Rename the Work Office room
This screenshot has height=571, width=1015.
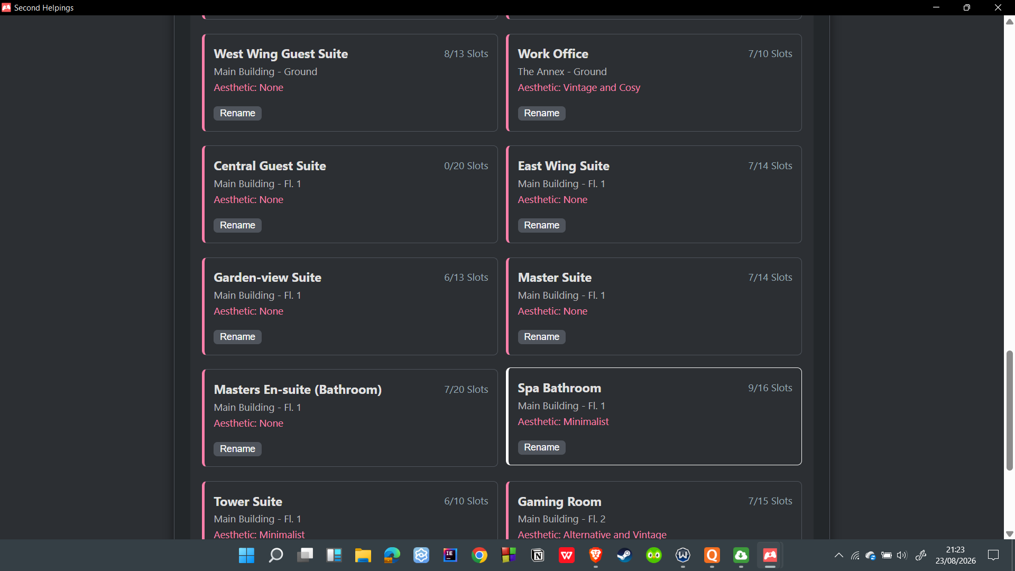(541, 113)
